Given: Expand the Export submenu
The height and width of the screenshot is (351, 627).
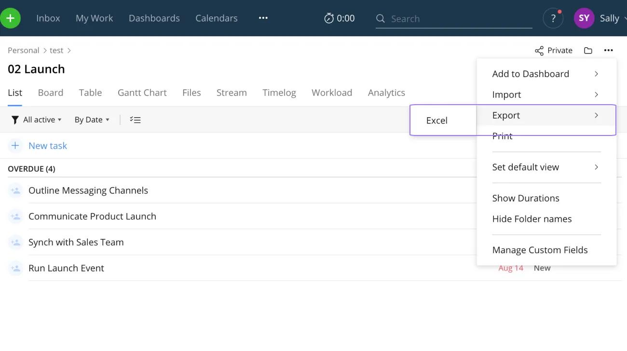Looking at the screenshot, I should click(506, 115).
